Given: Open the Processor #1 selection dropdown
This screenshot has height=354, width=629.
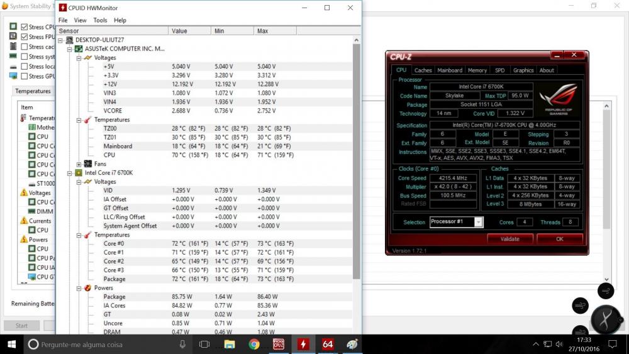Looking at the screenshot, I should tap(478, 222).
